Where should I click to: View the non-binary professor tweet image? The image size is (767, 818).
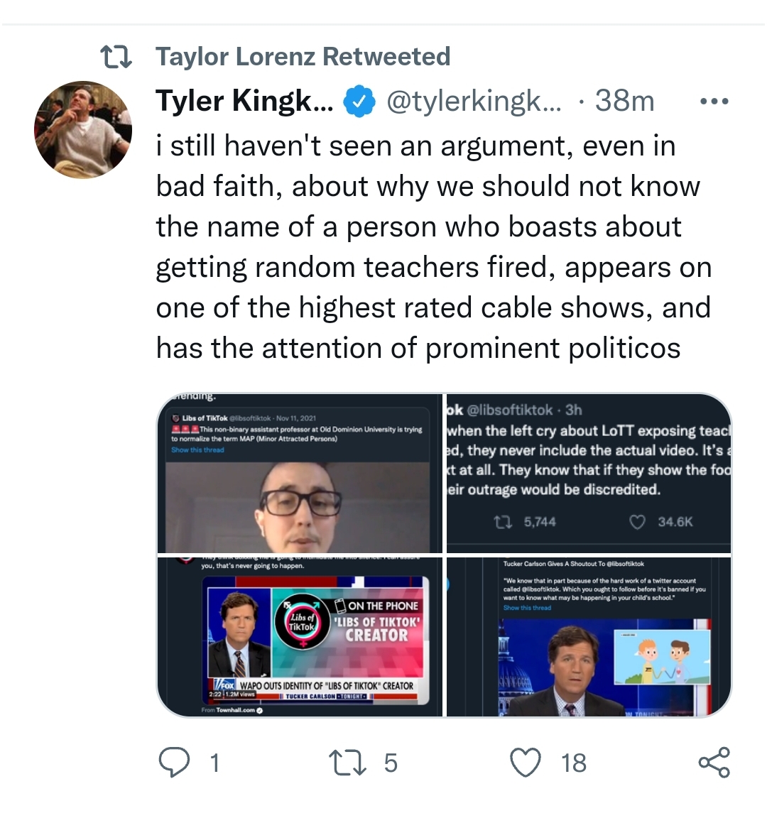(x=300, y=473)
